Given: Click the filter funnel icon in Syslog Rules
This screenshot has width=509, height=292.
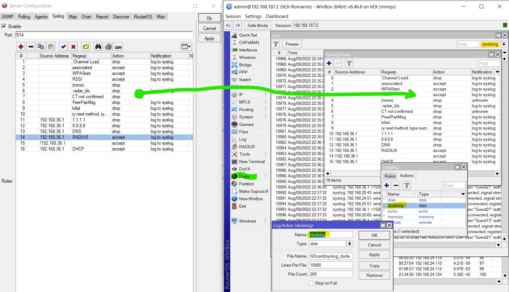Looking at the screenshot, I should [349, 63].
